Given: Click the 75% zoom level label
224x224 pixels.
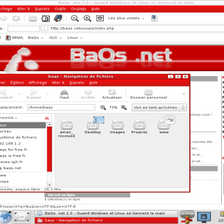Looking at the screenshot, I should (113, 108).
